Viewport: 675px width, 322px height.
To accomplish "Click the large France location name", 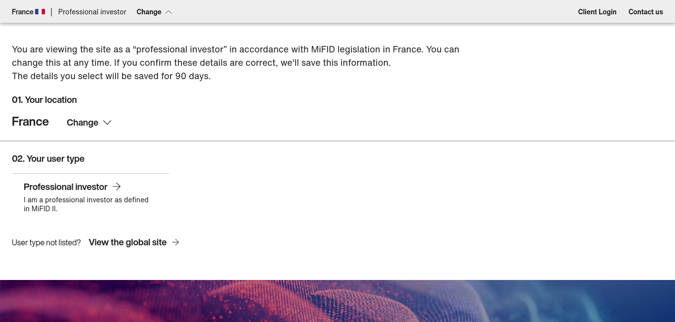I will coord(30,122).
